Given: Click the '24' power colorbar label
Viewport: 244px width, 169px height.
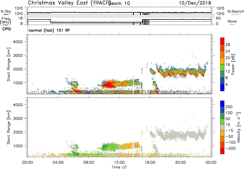Looking at the screenshot, I should pos(228,51).
